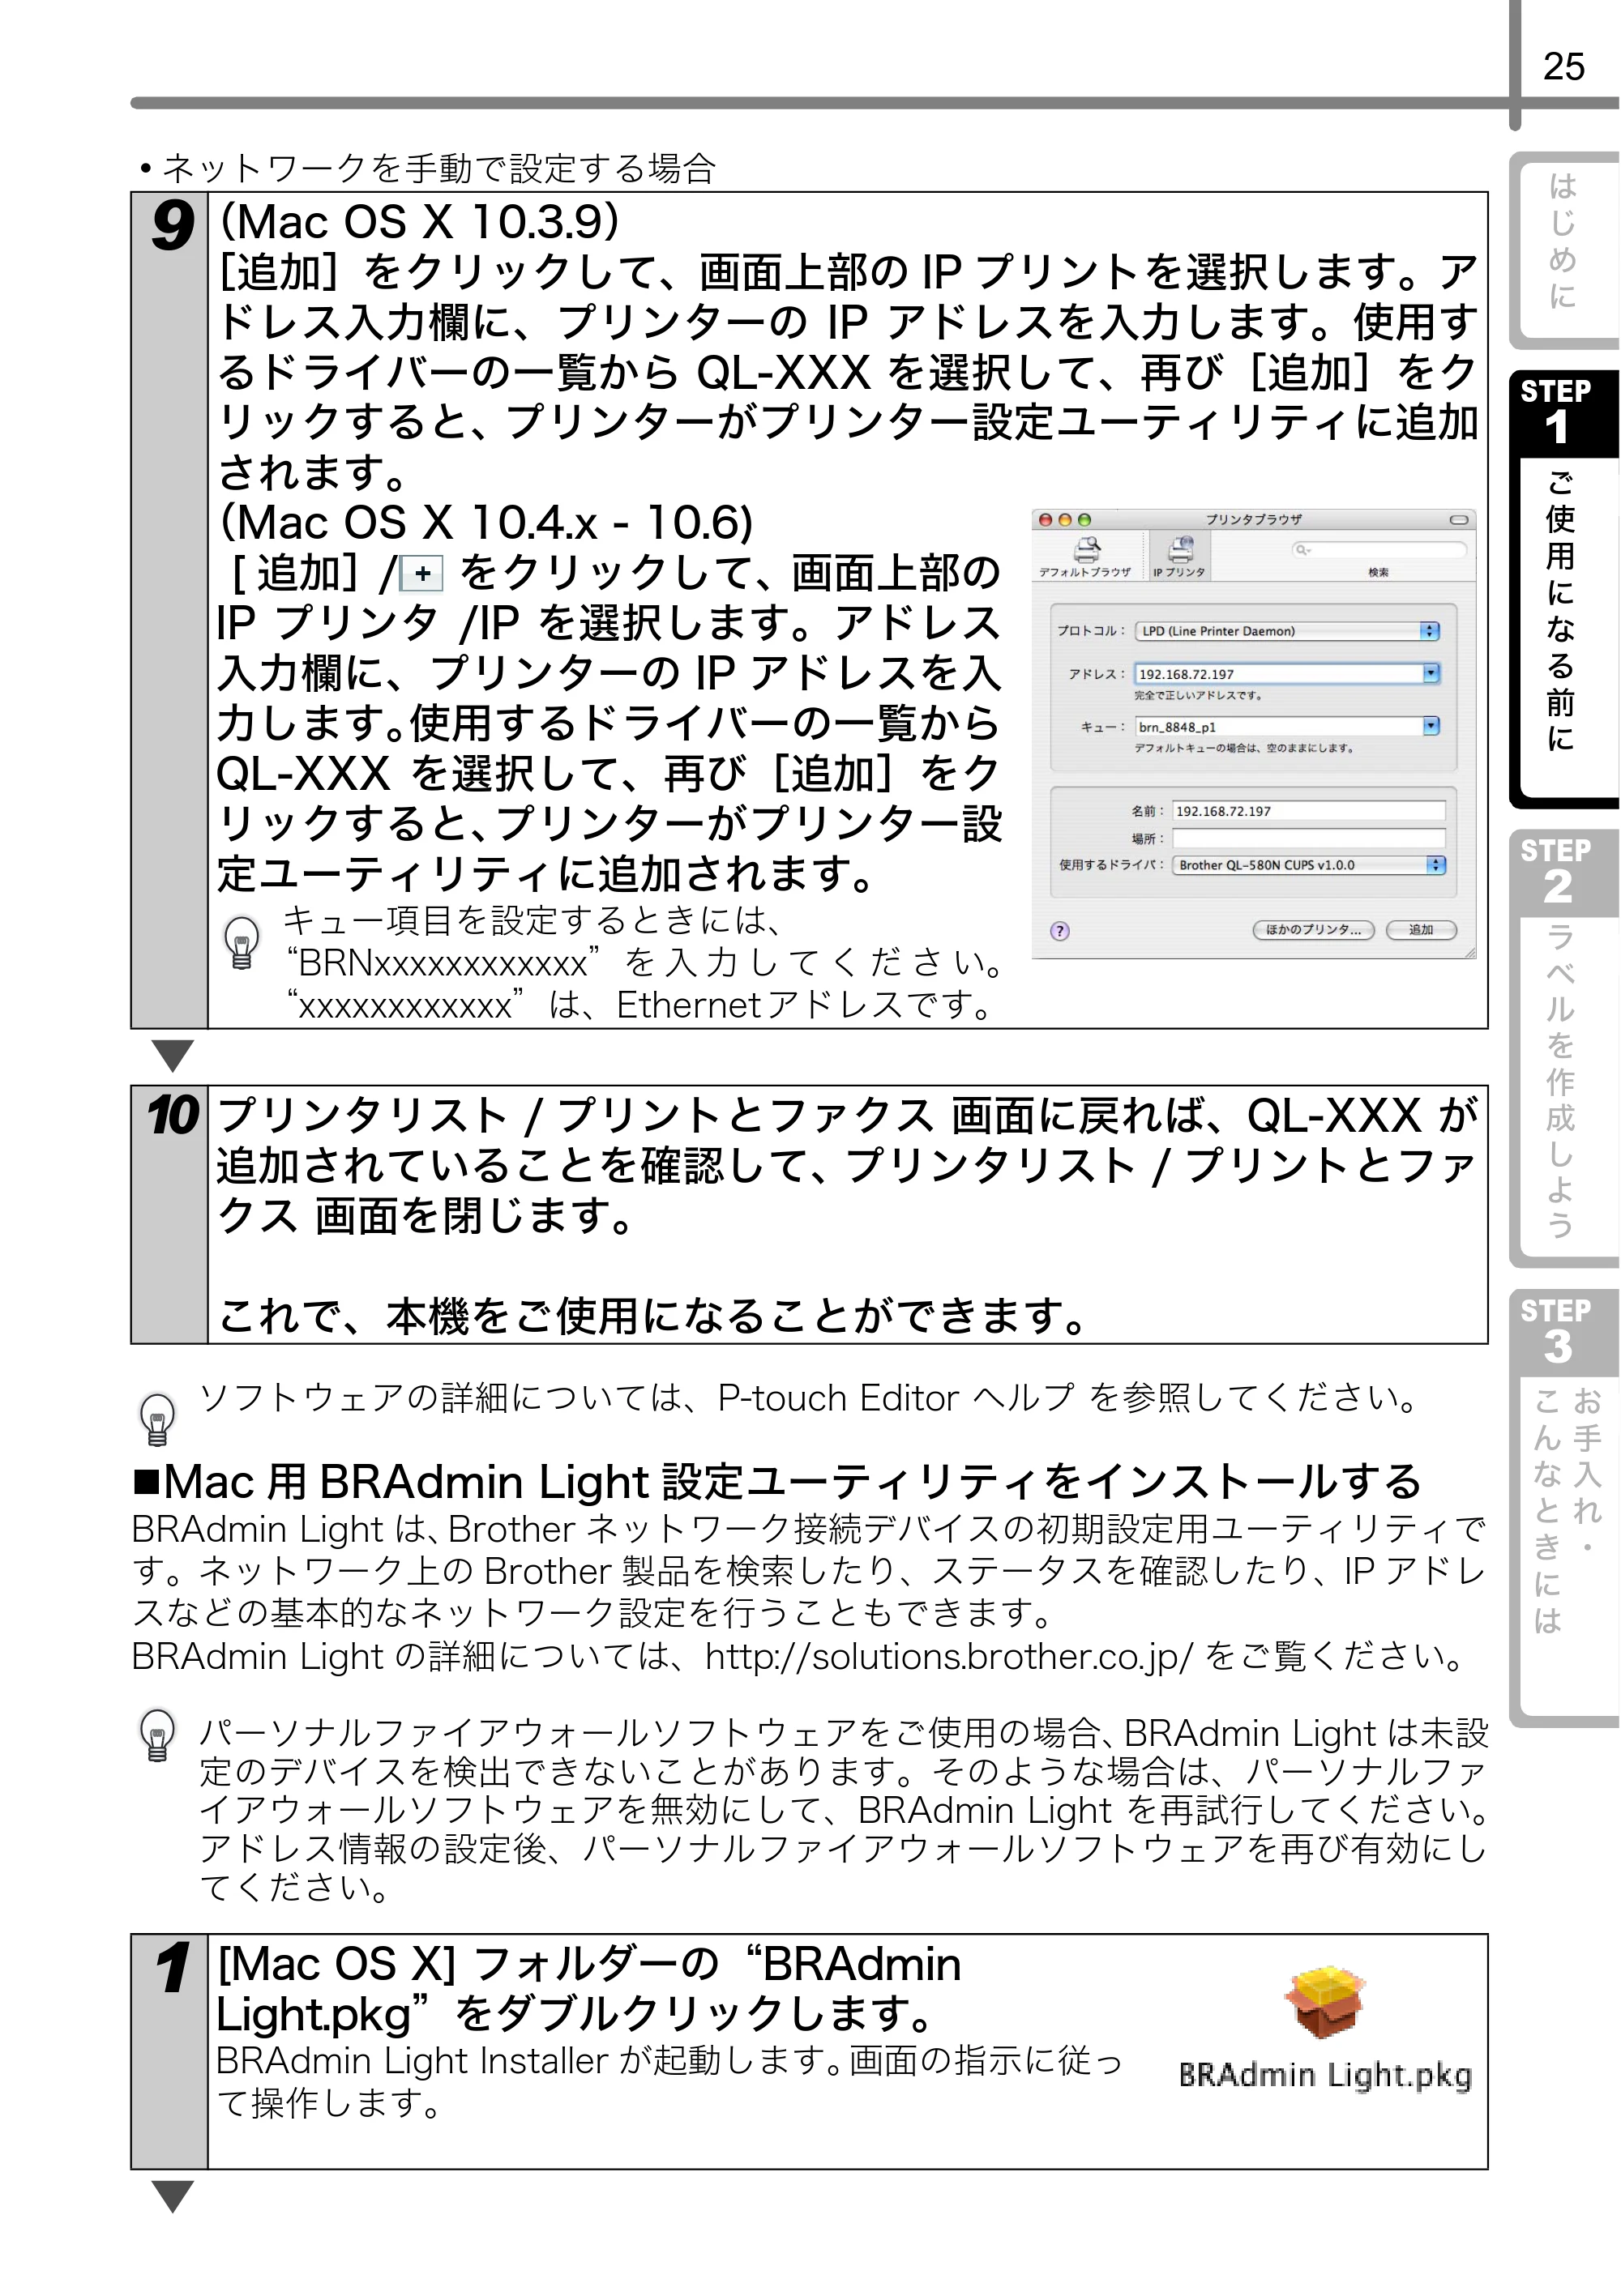Click the ほかのプリンタ... button

pyautogui.click(x=1314, y=930)
